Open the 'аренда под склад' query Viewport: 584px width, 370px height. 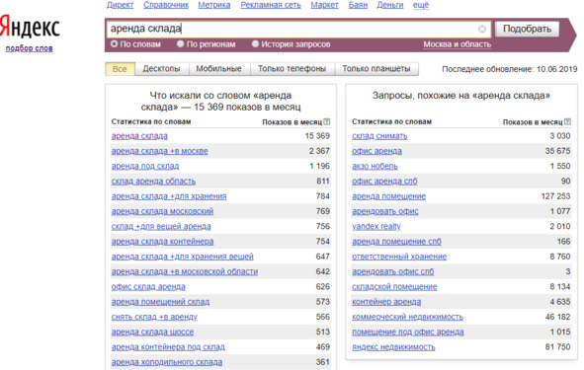click(145, 166)
